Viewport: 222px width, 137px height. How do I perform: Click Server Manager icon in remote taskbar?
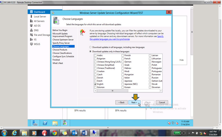35,123
